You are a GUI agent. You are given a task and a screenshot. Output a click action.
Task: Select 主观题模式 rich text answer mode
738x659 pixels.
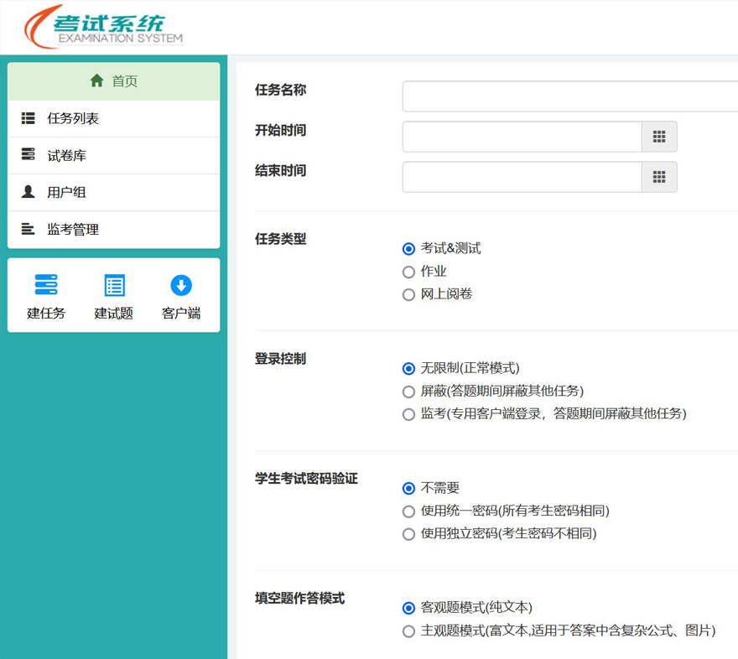(x=409, y=631)
